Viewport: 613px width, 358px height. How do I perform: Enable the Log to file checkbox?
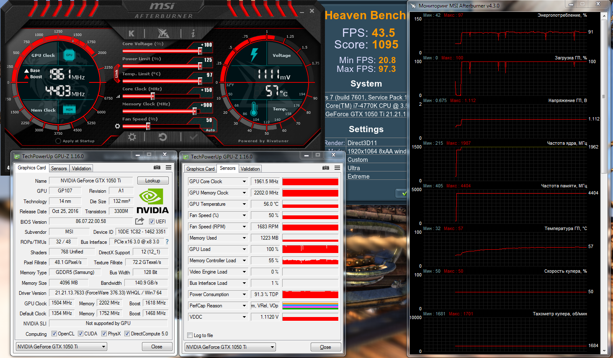[x=190, y=335]
